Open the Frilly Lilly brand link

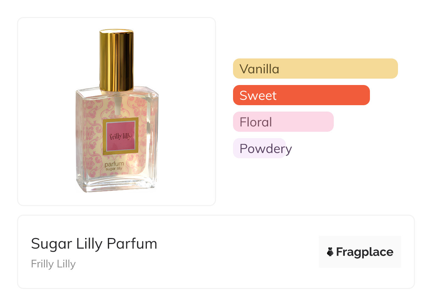[x=53, y=264]
